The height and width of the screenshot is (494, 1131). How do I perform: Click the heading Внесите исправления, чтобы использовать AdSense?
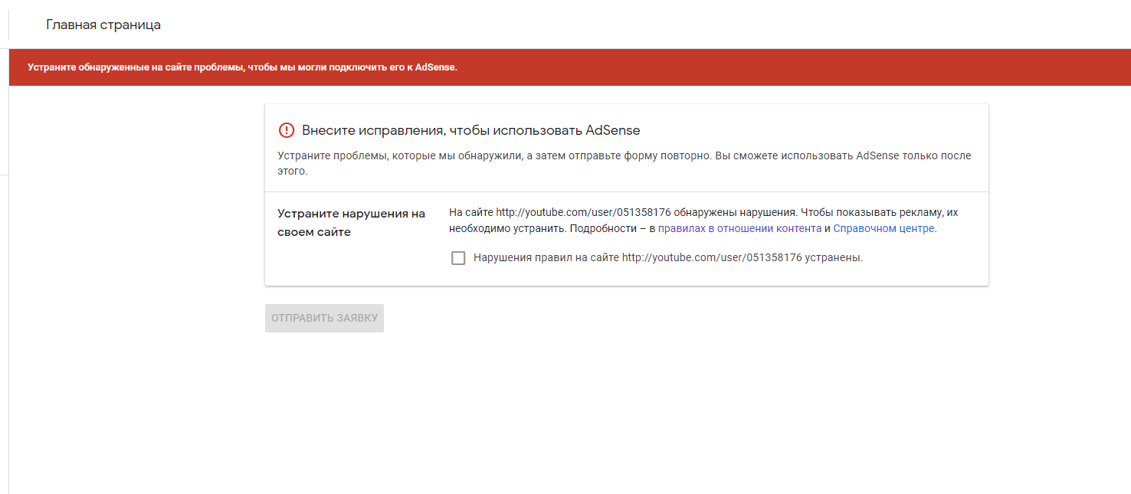[x=470, y=130]
